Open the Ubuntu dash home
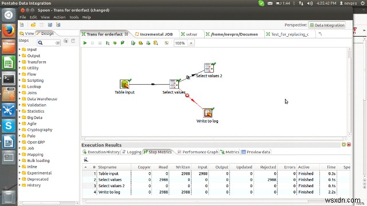The width and height of the screenshot is (367, 206). click(x=9, y=15)
